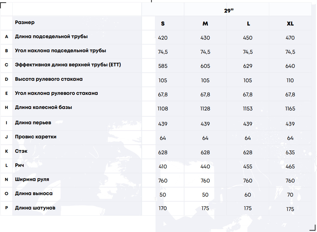Click the Высота рулевого стакана label
This screenshot has height=232, width=317.
[49, 79]
